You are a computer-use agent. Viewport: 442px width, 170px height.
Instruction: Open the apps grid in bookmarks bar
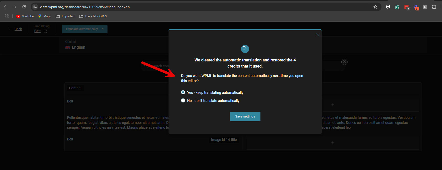tap(7, 16)
